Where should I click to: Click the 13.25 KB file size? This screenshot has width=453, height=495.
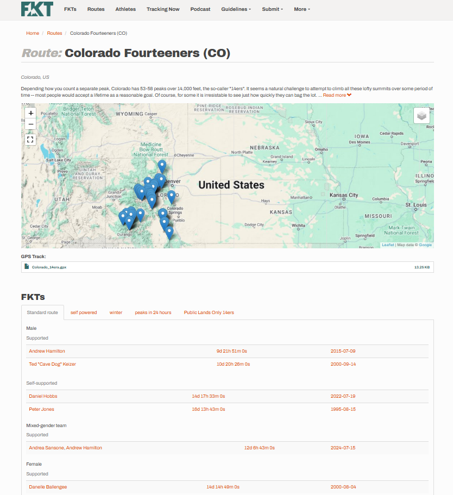pyautogui.click(x=422, y=267)
